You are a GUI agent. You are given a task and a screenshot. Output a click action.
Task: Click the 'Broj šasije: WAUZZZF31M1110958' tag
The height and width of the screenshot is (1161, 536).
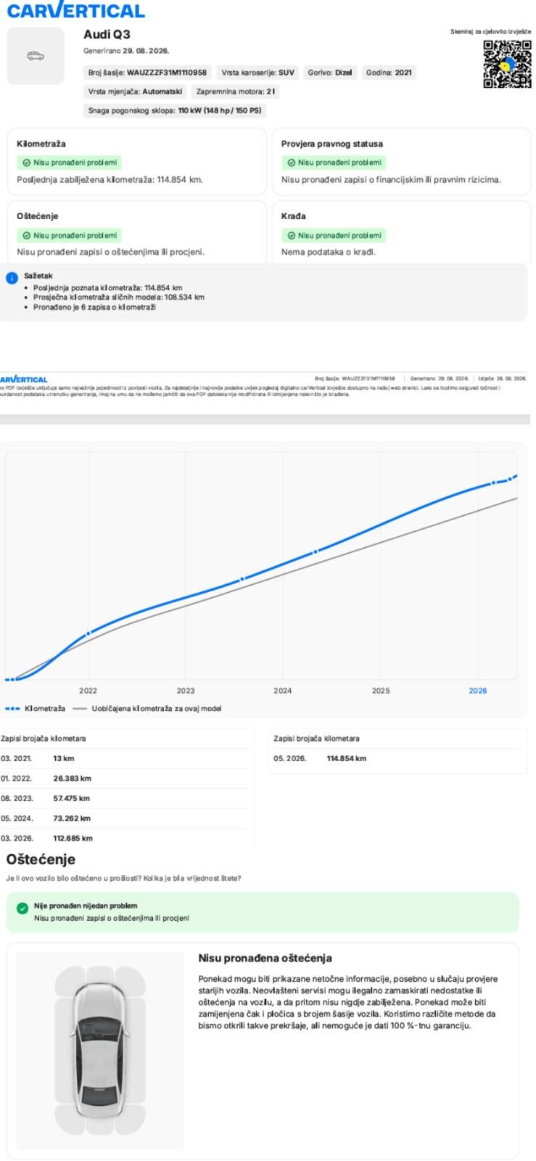(147, 73)
